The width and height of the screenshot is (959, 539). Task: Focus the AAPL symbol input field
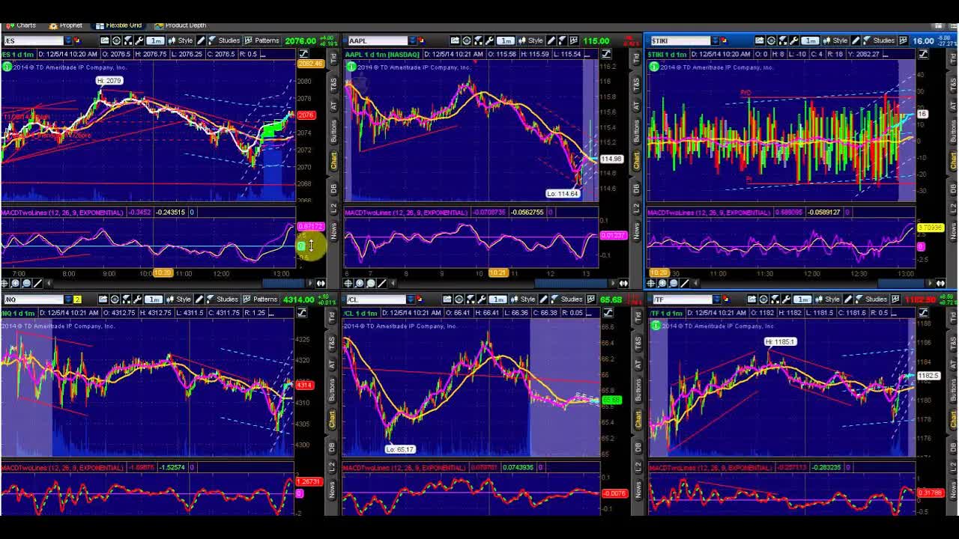tap(378, 40)
